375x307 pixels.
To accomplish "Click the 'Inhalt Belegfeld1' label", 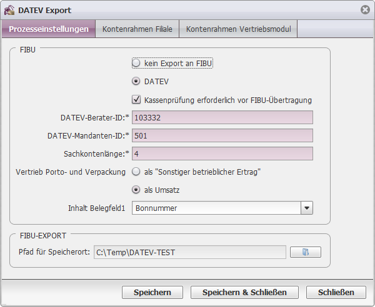I will (97, 208).
